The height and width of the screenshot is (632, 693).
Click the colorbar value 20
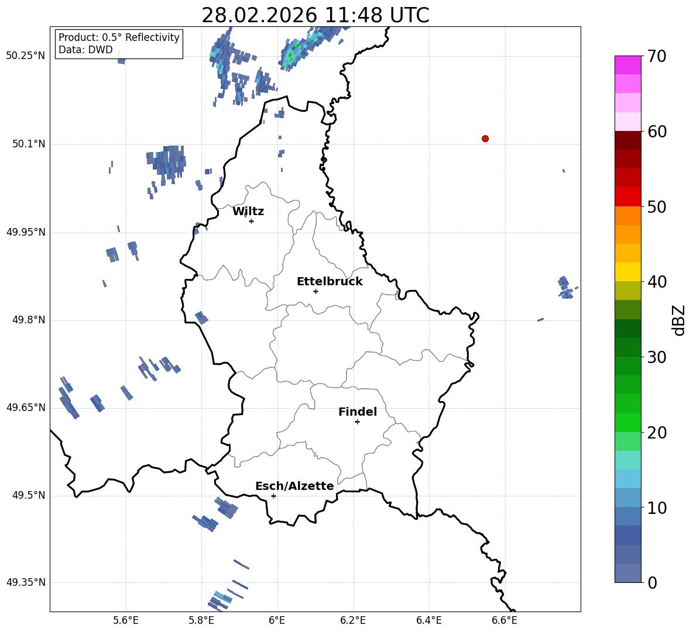point(657,432)
